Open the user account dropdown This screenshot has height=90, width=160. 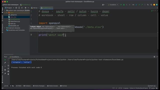point(103,5)
